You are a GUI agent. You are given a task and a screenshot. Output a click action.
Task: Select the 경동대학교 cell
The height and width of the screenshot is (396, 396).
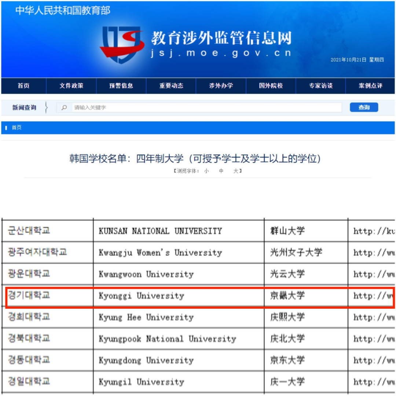click(x=47, y=360)
